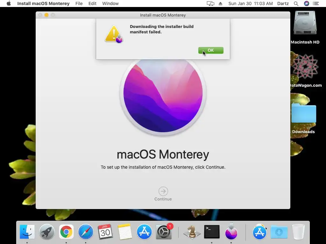
Task: Open Notification Center list icon
Action: pyautogui.click(x=316, y=3)
